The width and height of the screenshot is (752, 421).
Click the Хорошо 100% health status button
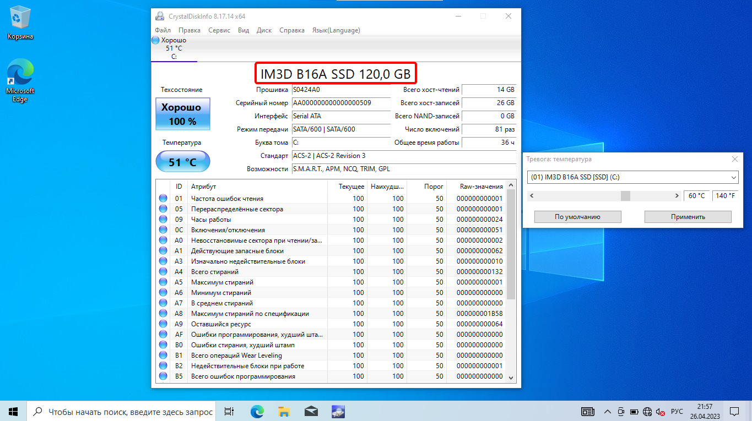click(182, 114)
